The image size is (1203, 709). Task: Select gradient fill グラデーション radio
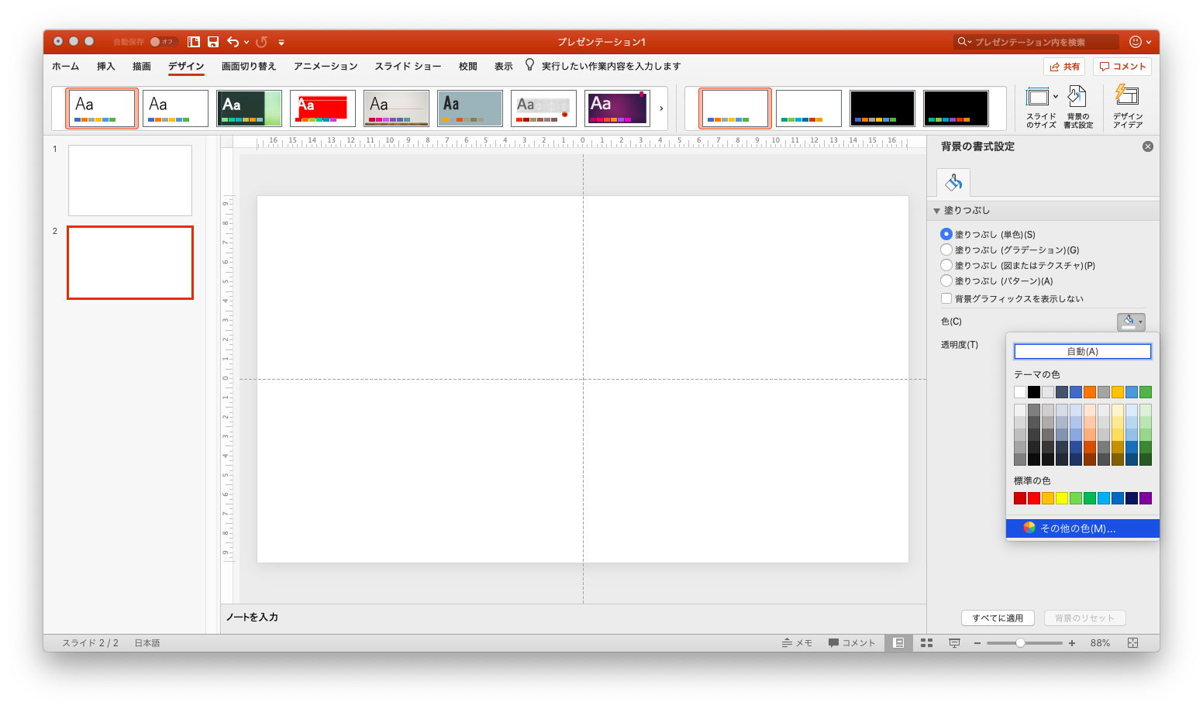[x=946, y=250]
